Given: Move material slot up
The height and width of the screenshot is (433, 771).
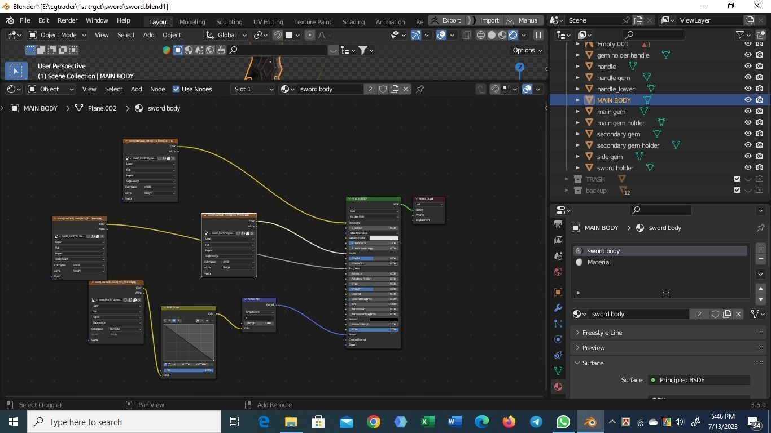Looking at the screenshot, I should pos(761,289).
